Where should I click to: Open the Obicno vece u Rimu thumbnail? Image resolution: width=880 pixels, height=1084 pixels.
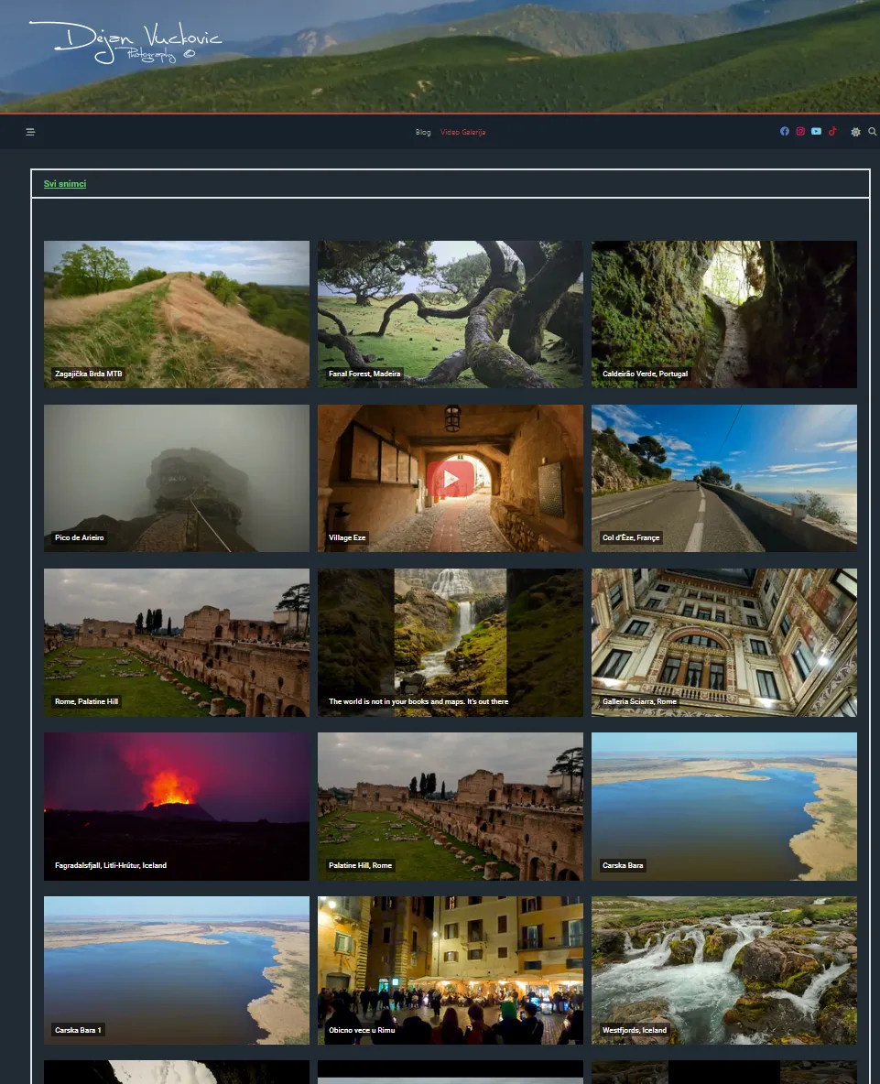tap(450, 970)
